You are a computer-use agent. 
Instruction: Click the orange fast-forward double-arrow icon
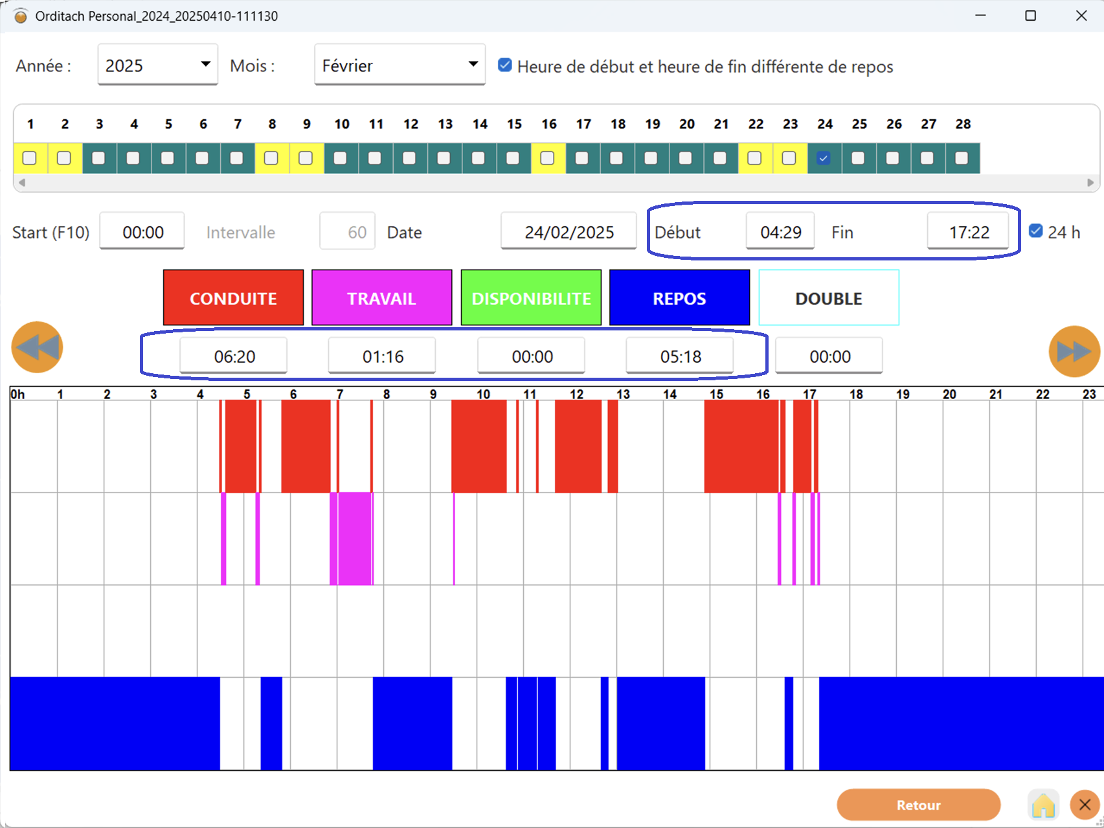(x=1074, y=351)
